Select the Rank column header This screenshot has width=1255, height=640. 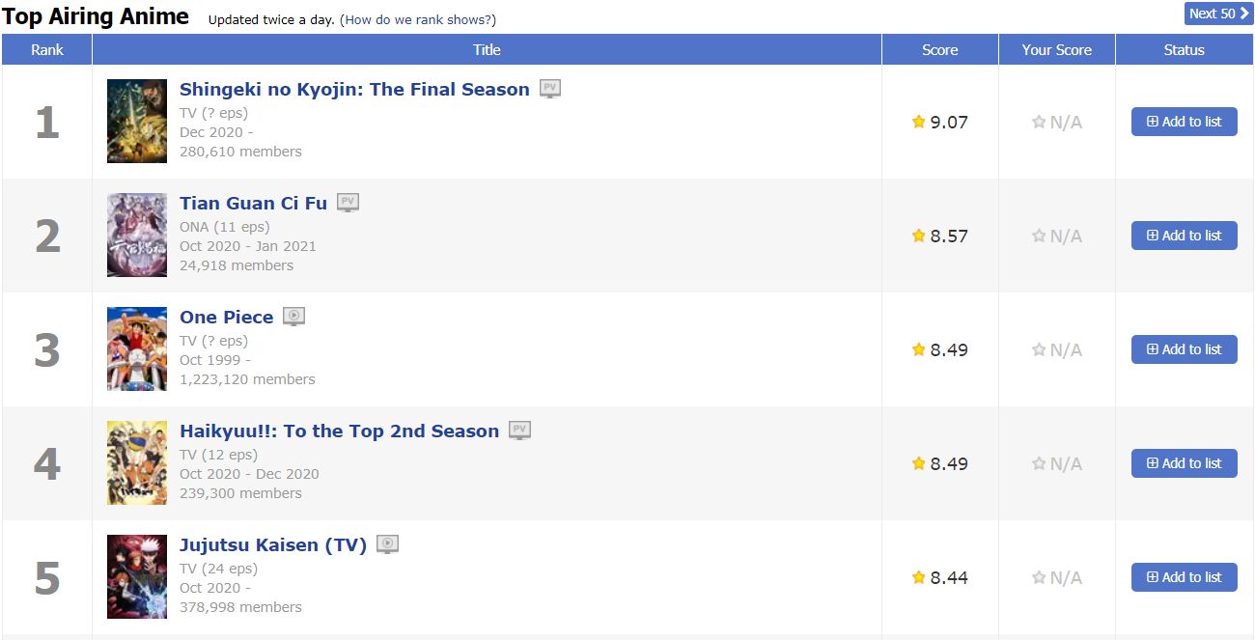46,49
